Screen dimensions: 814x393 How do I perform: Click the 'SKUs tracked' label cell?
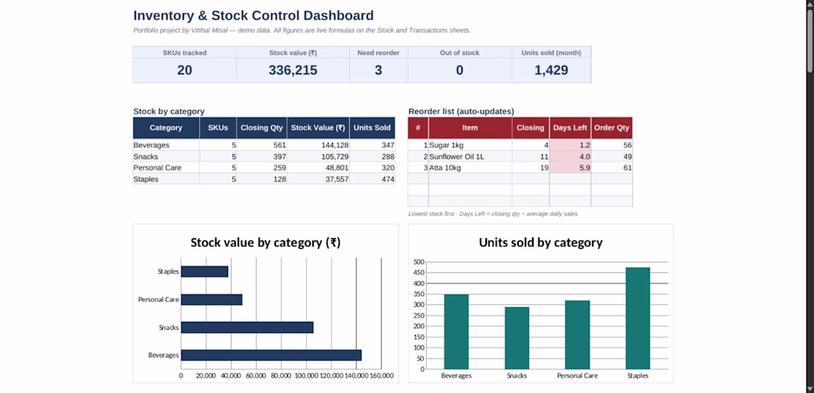185,53
